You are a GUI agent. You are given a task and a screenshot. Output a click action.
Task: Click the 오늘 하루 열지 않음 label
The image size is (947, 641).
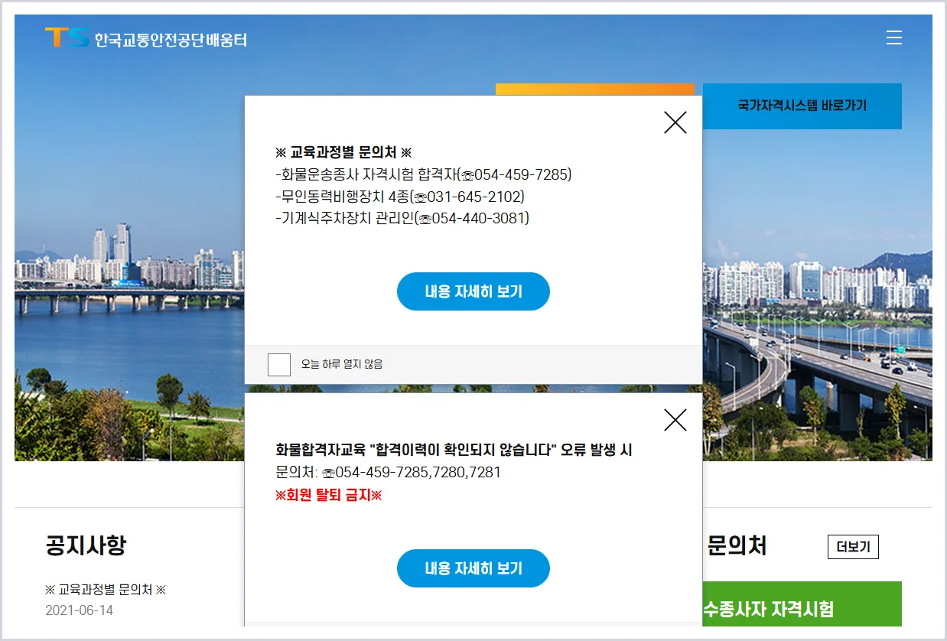pyautogui.click(x=342, y=364)
